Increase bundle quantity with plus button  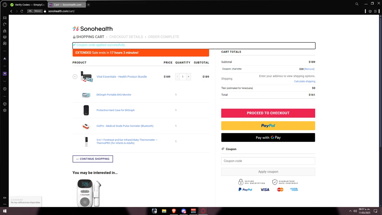pos(188,77)
